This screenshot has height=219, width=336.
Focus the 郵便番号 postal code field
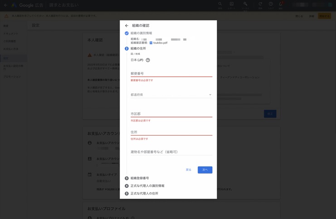coord(171,73)
